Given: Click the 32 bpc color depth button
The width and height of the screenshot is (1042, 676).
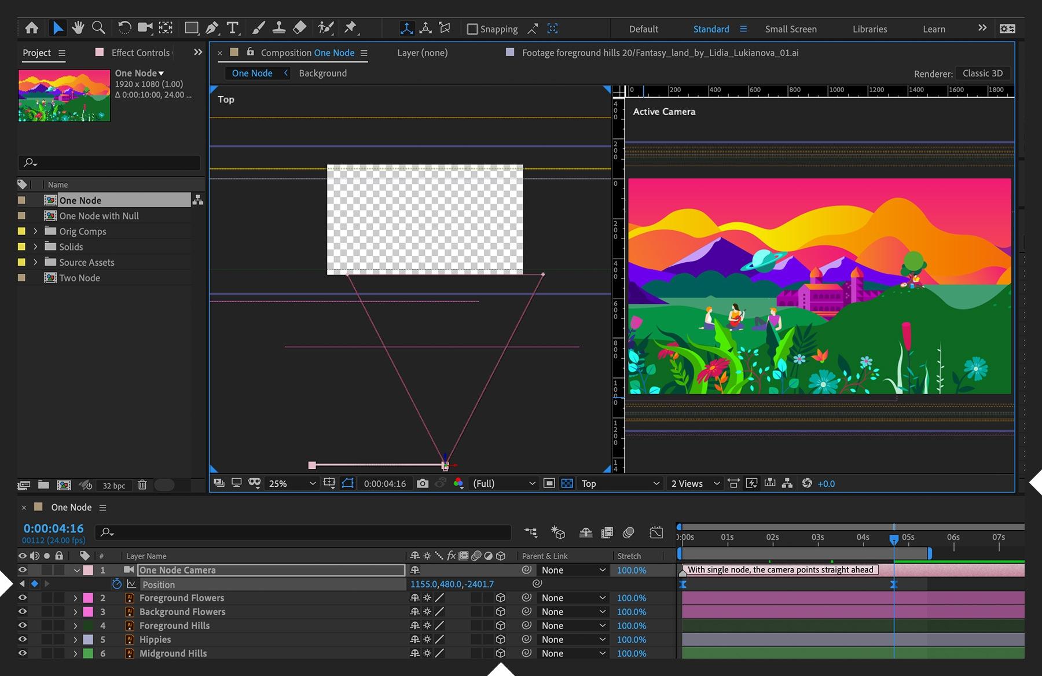Looking at the screenshot, I should [114, 486].
